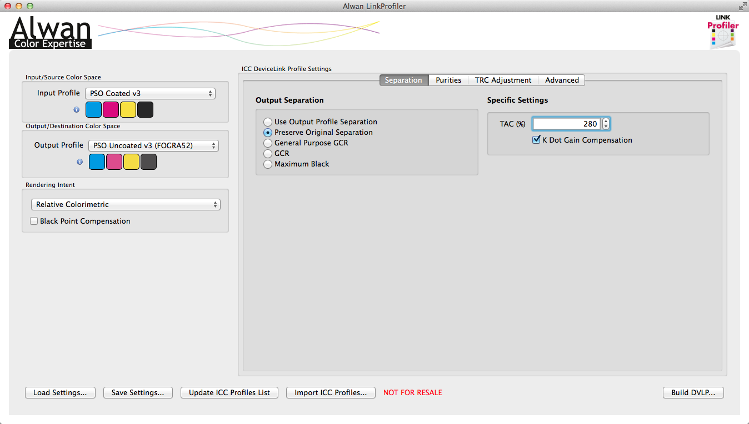Open the Rendering Intent dropdown
The width and height of the screenshot is (749, 424).
[x=126, y=204]
